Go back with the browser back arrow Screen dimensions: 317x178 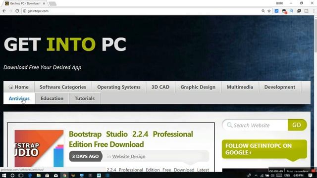point(4,11)
